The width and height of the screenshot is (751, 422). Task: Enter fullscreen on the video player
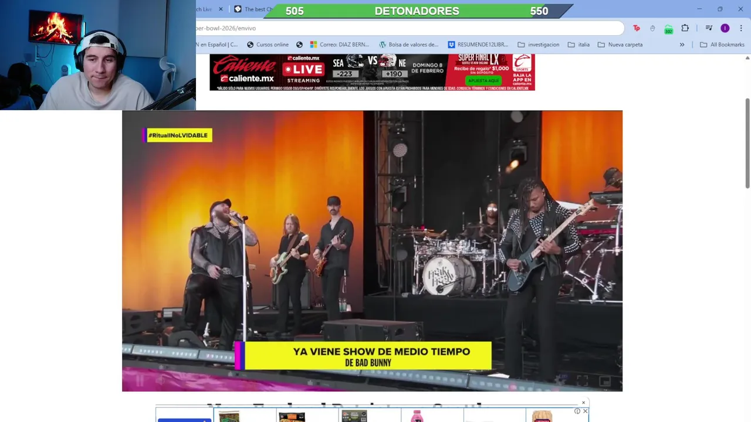(x=582, y=381)
